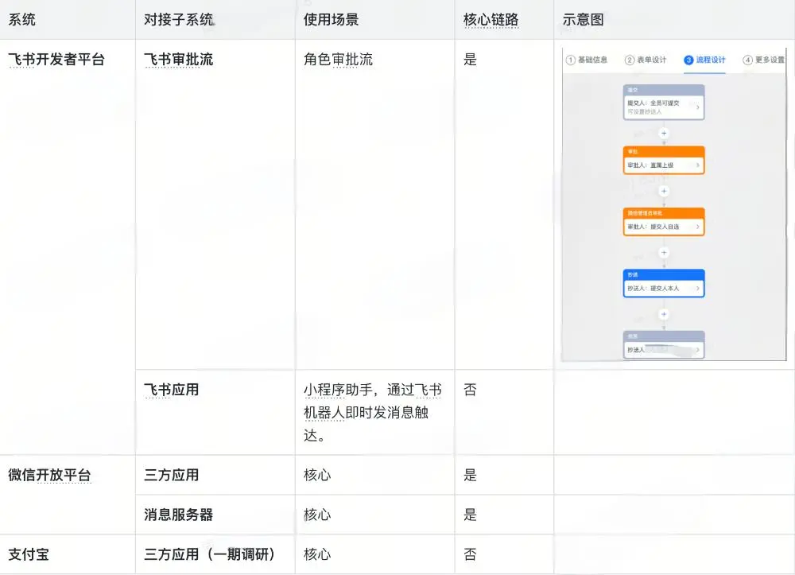The height and width of the screenshot is (575, 795).
Task: Expand chevron on 抄送人：提交人本人 node
Action: [x=698, y=288]
